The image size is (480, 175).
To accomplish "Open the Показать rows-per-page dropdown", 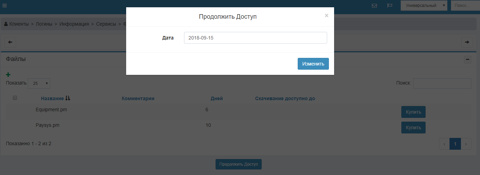I will [x=39, y=84].
